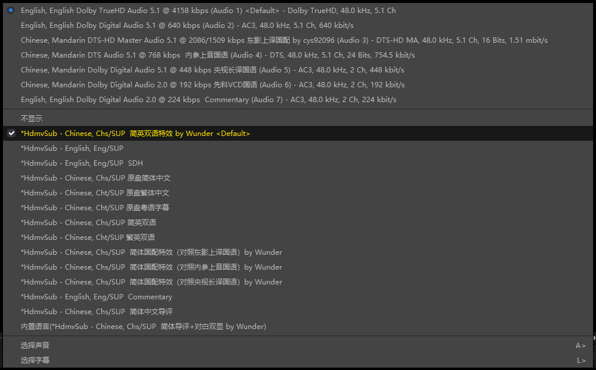Select 简体国配特效 对照东影上译国语 subtitle

pos(151,252)
